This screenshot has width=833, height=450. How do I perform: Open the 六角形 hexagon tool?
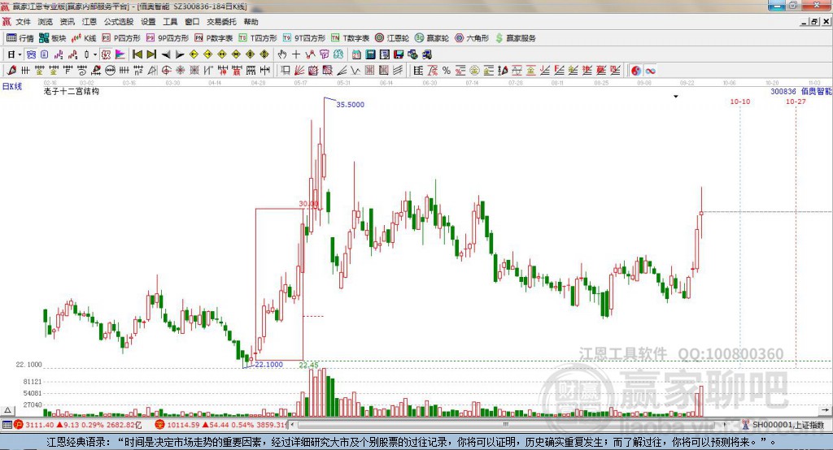(472, 38)
